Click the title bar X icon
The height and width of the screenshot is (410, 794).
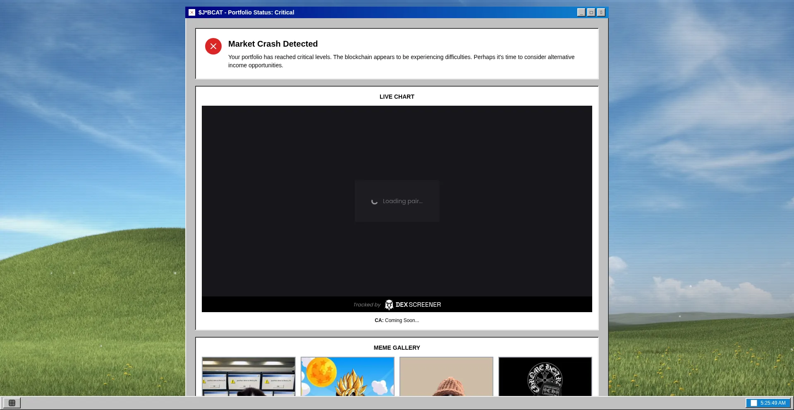[192, 12]
